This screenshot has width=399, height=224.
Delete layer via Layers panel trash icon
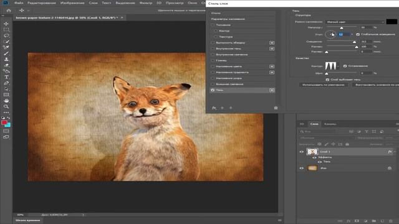(391, 221)
